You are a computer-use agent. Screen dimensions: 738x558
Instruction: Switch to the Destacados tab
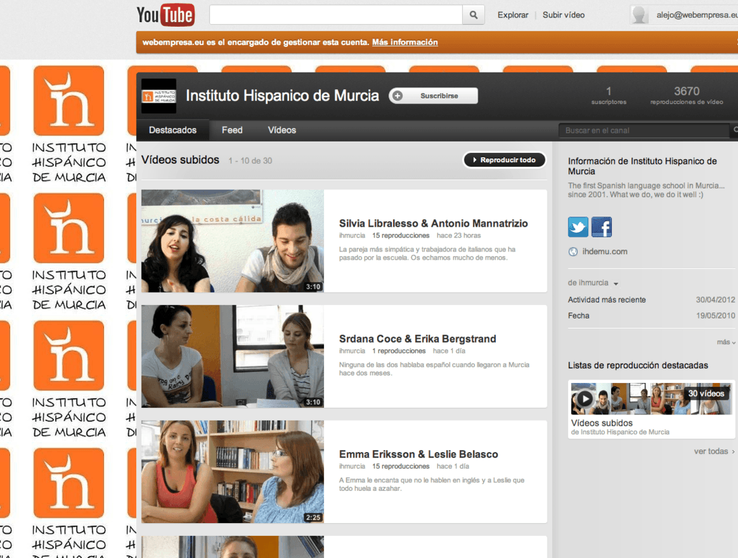172,130
